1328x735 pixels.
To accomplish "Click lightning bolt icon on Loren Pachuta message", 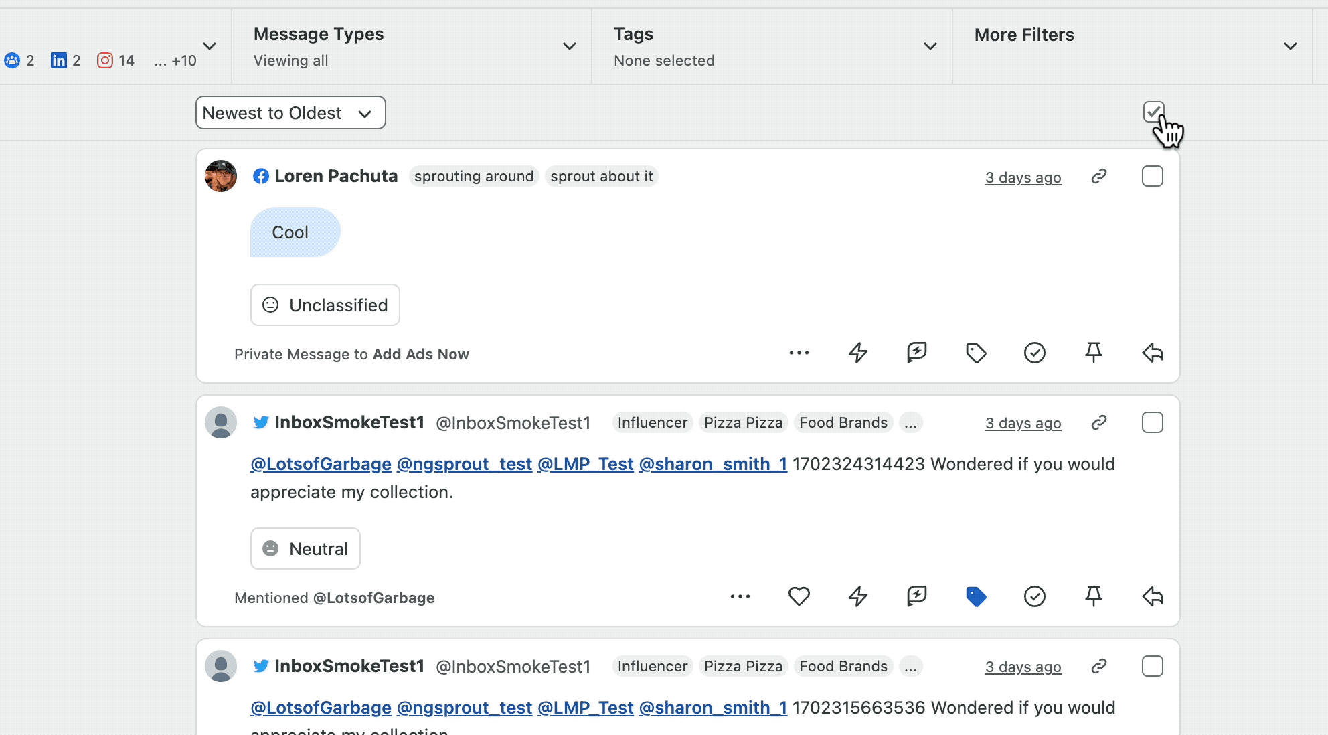I will pyautogui.click(x=858, y=353).
